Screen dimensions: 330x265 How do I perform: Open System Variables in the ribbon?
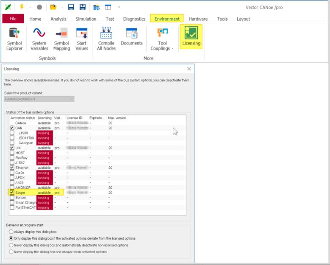[x=39, y=39]
